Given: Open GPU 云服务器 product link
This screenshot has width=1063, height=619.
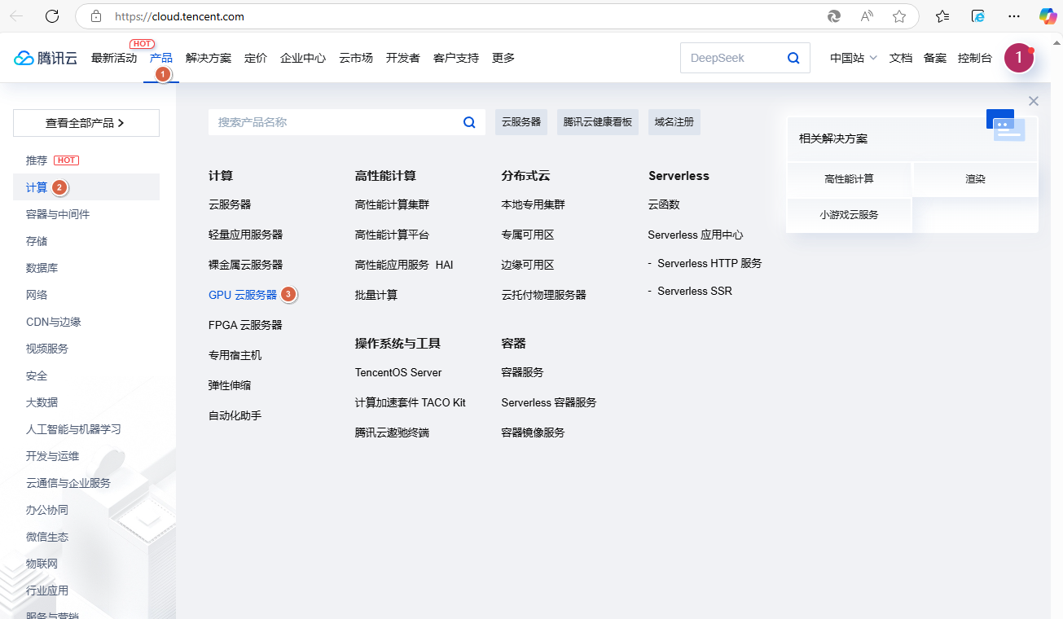Looking at the screenshot, I should coord(243,295).
